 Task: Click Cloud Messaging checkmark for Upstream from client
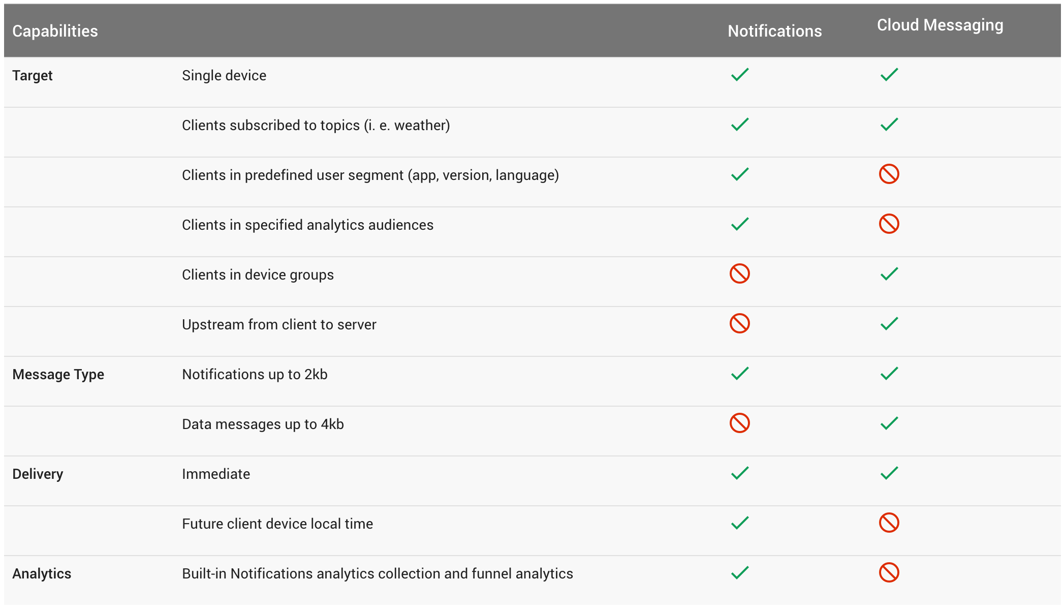[889, 324]
